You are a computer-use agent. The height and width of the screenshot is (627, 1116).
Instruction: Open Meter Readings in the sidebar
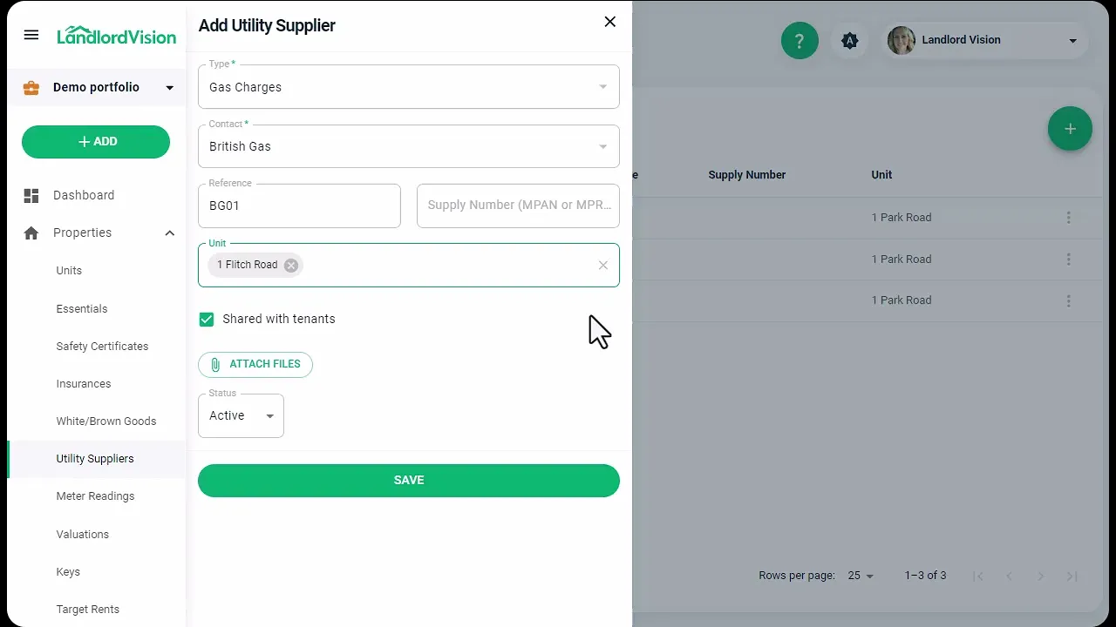coord(95,496)
